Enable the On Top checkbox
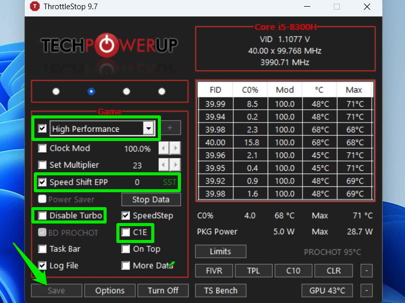405x303 pixels. pos(126,249)
